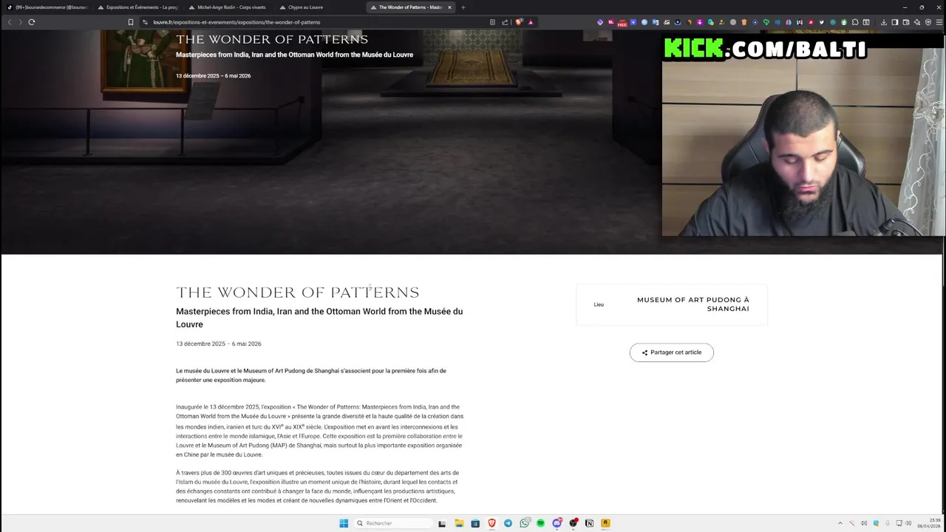The image size is (946, 532).
Task: Open reader mode icon in address bar
Action: coord(493,22)
